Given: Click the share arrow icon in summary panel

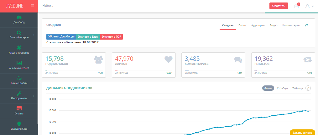Looking at the screenshot, I should [x=307, y=25].
